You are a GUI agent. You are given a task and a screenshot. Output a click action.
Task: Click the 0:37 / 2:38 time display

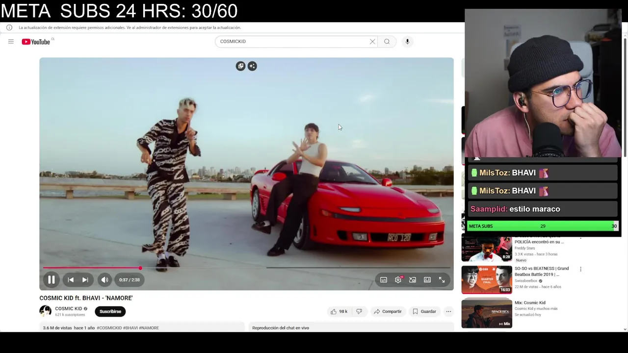pos(130,280)
